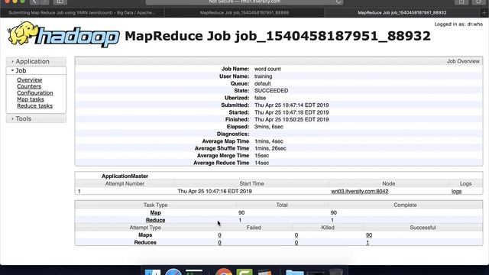The width and height of the screenshot is (489, 275).
Task: Expand the Tools section in sidebar
Action: [36, 119]
